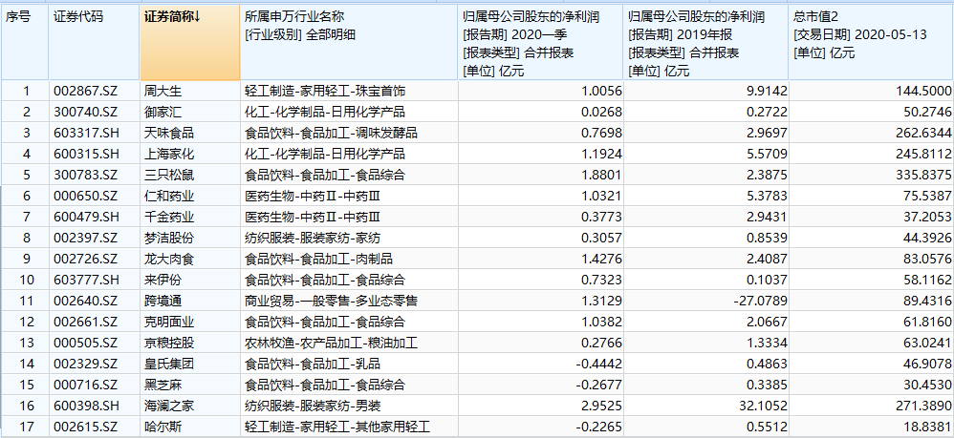954x438 pixels.
Task: Select the 2019 profit value 32.1052
Action: click(705, 406)
